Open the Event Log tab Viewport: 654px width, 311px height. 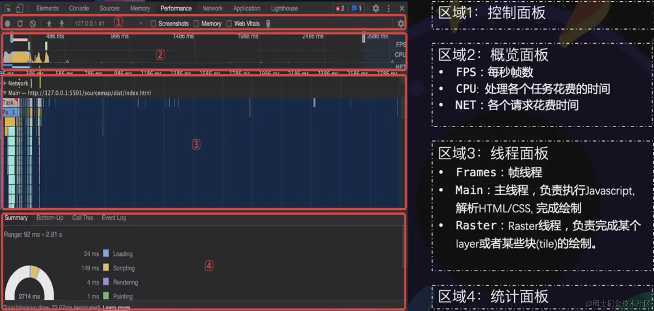(x=114, y=218)
